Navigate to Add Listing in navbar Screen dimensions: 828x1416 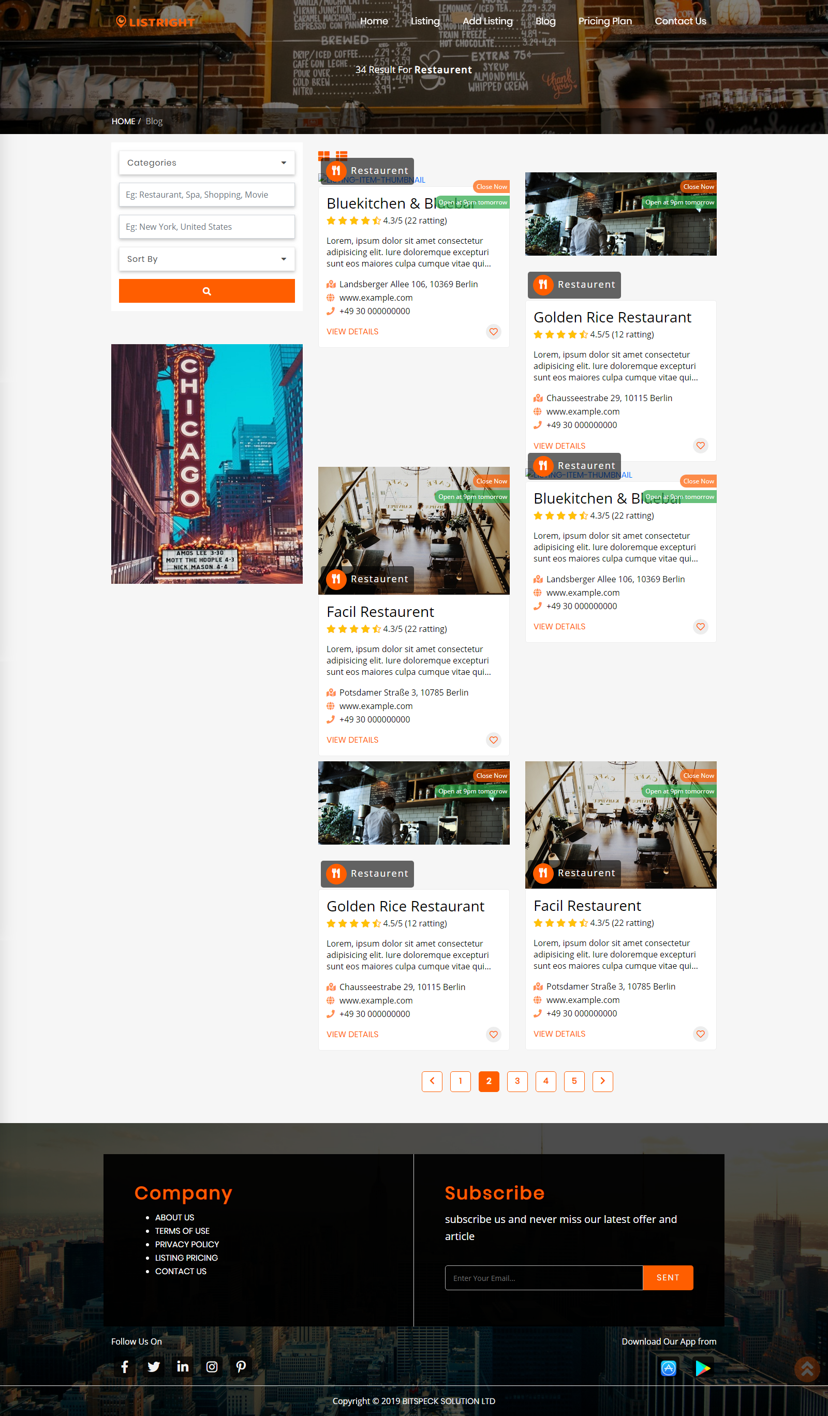point(487,21)
